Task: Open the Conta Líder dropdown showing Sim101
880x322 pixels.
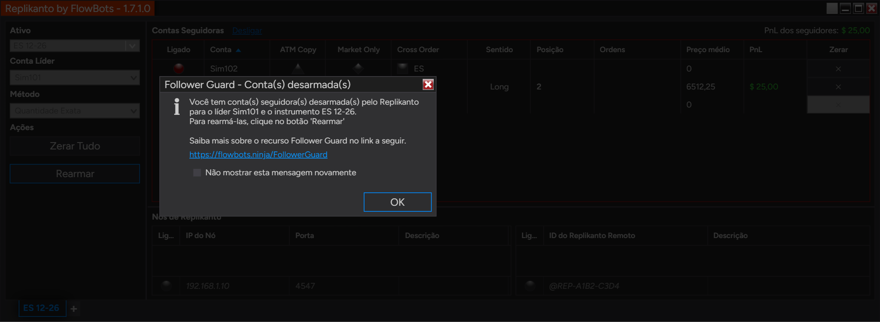Action: pos(75,78)
